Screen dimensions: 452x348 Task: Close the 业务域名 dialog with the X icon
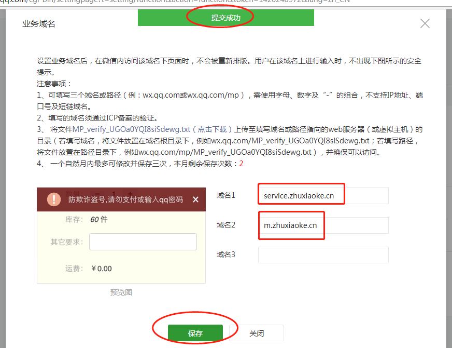tap(425, 23)
